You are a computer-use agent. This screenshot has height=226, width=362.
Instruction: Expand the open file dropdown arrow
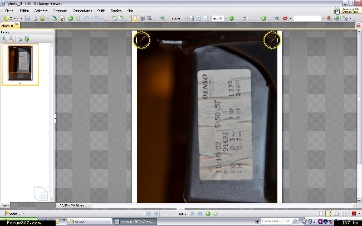point(21,18)
